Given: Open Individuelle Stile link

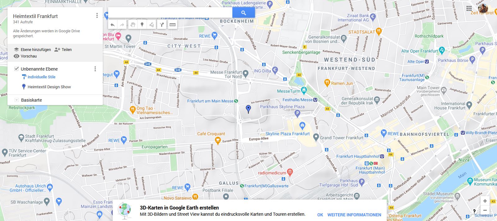Looking at the screenshot, I should coord(41,77).
